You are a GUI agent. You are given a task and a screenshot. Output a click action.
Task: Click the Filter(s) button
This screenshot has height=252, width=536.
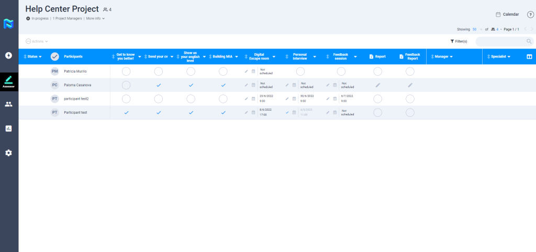click(459, 41)
